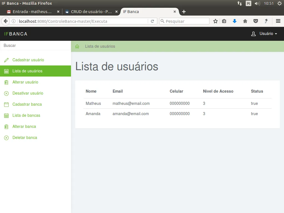Bookmark this page with the star icon
This screenshot has height=213, width=284.
[x=215, y=21]
